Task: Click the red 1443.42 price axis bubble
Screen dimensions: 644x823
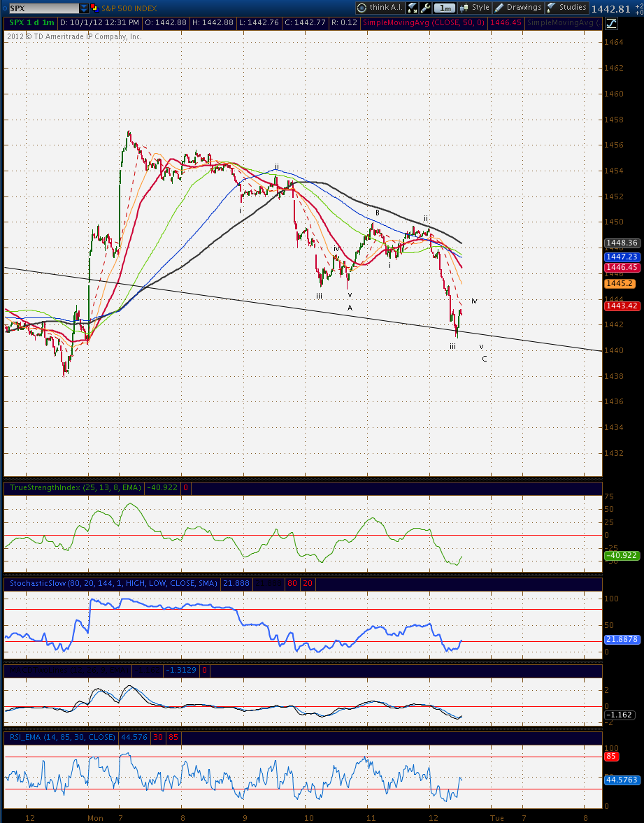Action: tap(622, 306)
